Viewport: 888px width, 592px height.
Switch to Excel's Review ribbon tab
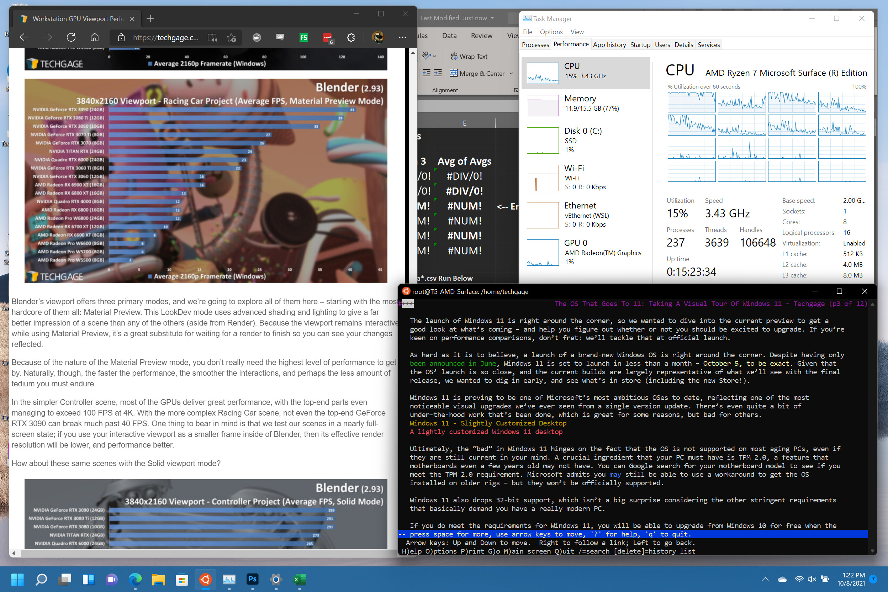click(x=481, y=36)
